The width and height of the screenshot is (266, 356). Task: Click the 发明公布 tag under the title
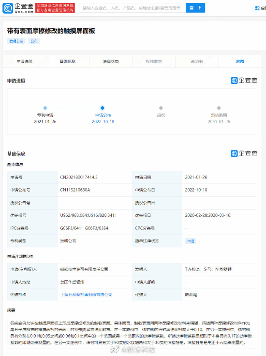click(x=16, y=41)
